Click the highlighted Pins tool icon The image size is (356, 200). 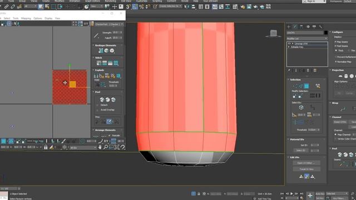[109, 122]
